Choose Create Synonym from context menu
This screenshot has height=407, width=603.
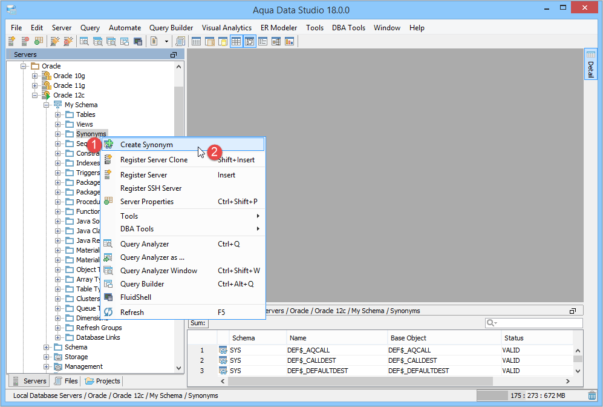coord(183,144)
